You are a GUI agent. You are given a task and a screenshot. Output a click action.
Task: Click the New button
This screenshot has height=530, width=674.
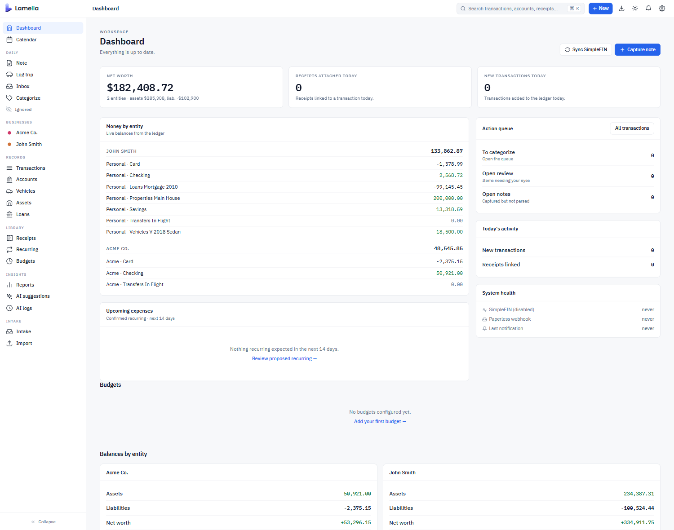click(x=600, y=9)
